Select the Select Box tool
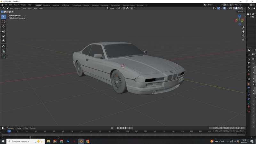This screenshot has width=256, height=144. [x=4, y=17]
